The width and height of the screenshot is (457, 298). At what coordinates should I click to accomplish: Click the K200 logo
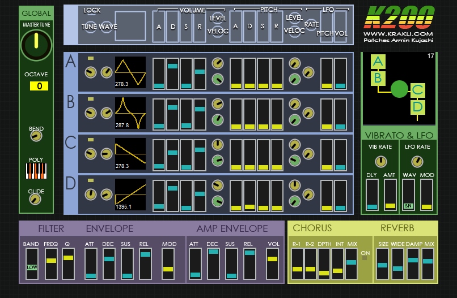click(400, 17)
